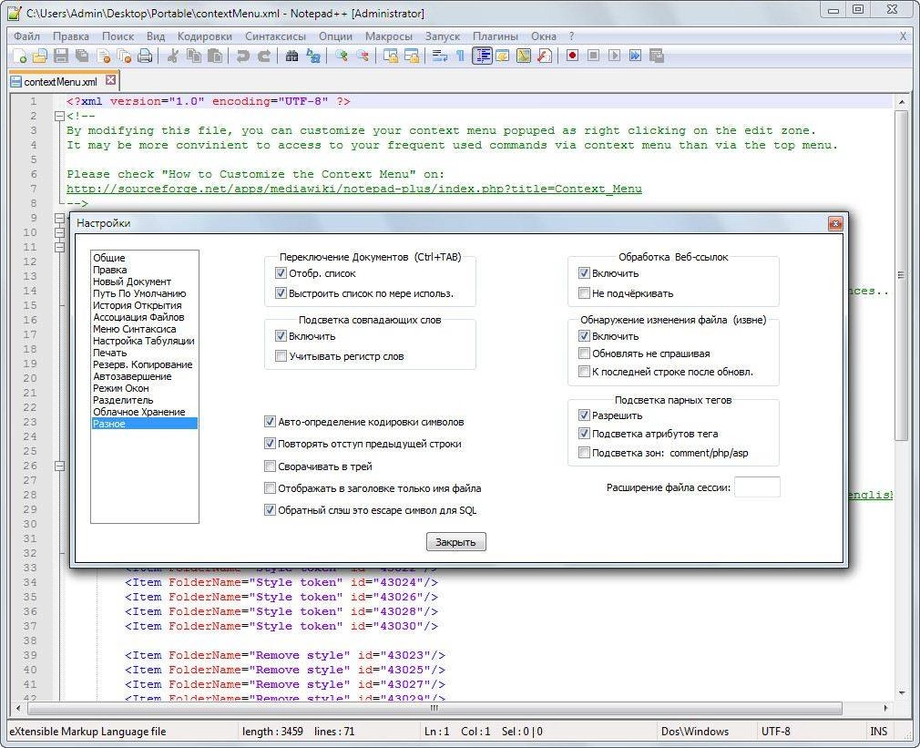Open the Кодировки menu
Screen dimensions: 920x748
click(x=205, y=36)
